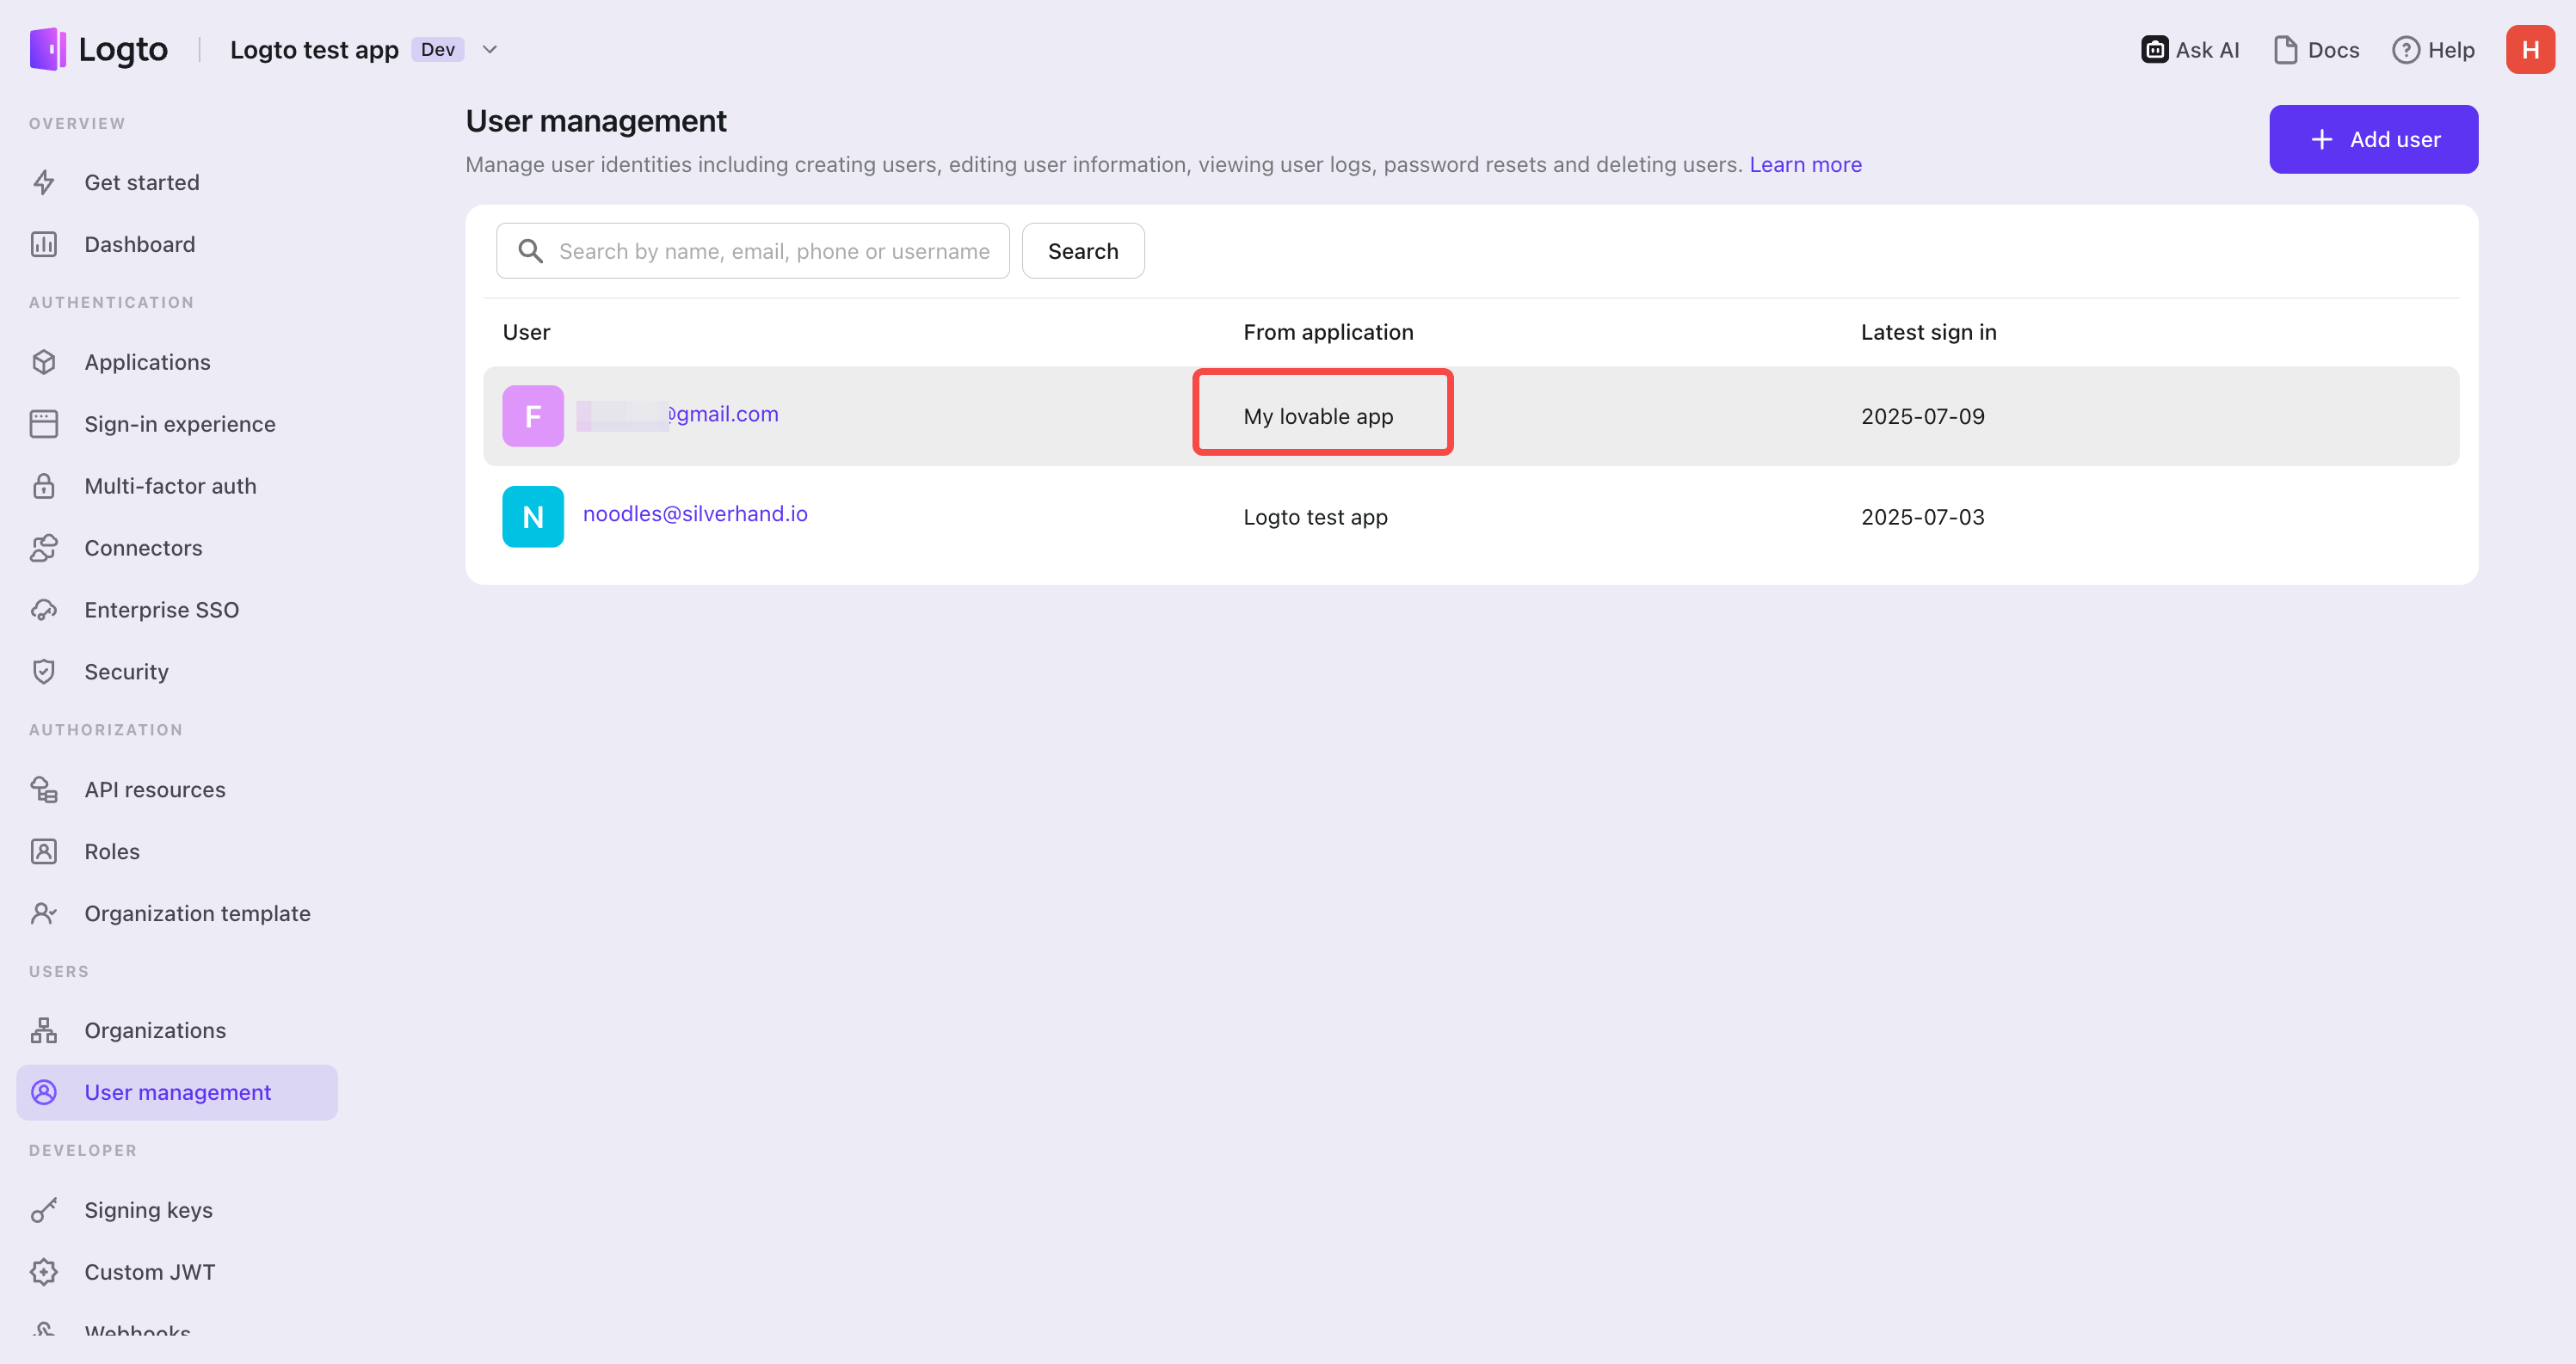The width and height of the screenshot is (2576, 1364).
Task: Click the Organizations hierarchy icon
Action: point(44,1030)
